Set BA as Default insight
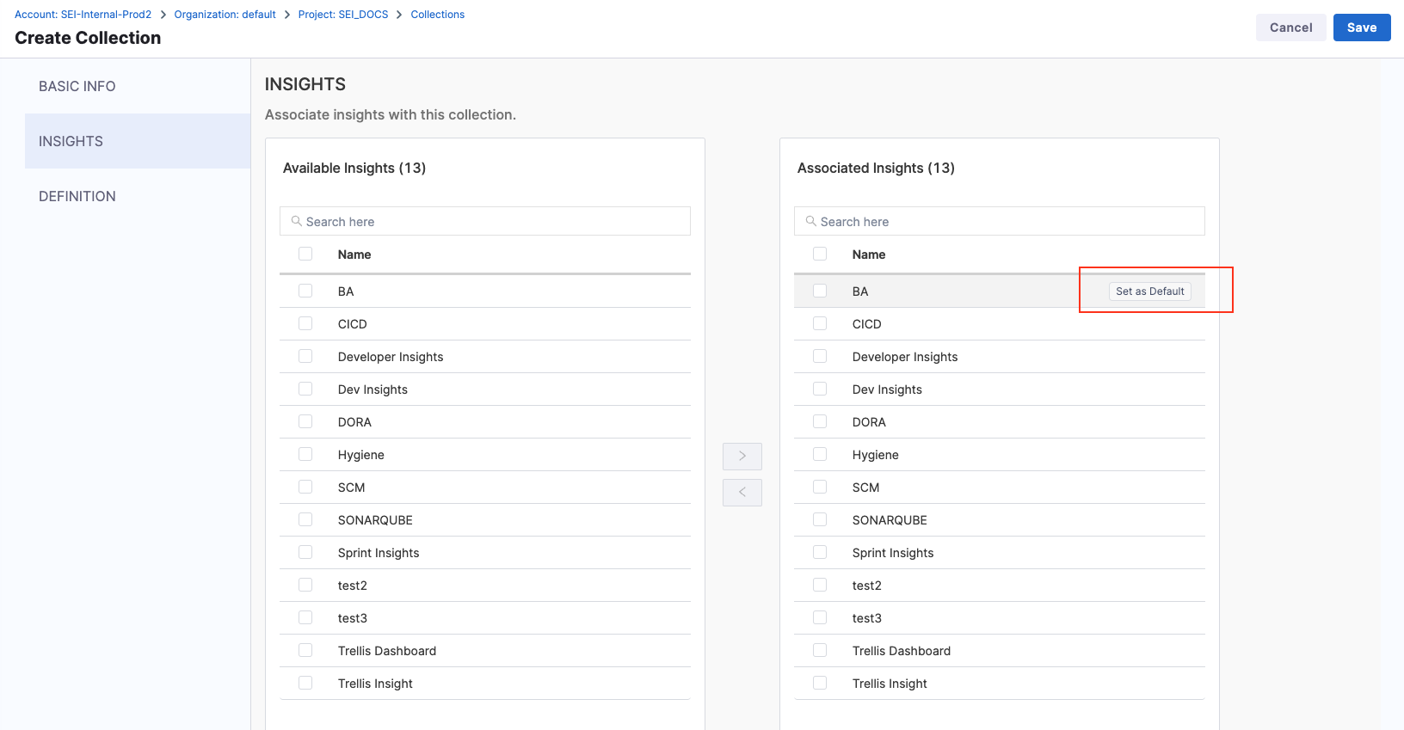This screenshot has width=1404, height=730. 1149,291
